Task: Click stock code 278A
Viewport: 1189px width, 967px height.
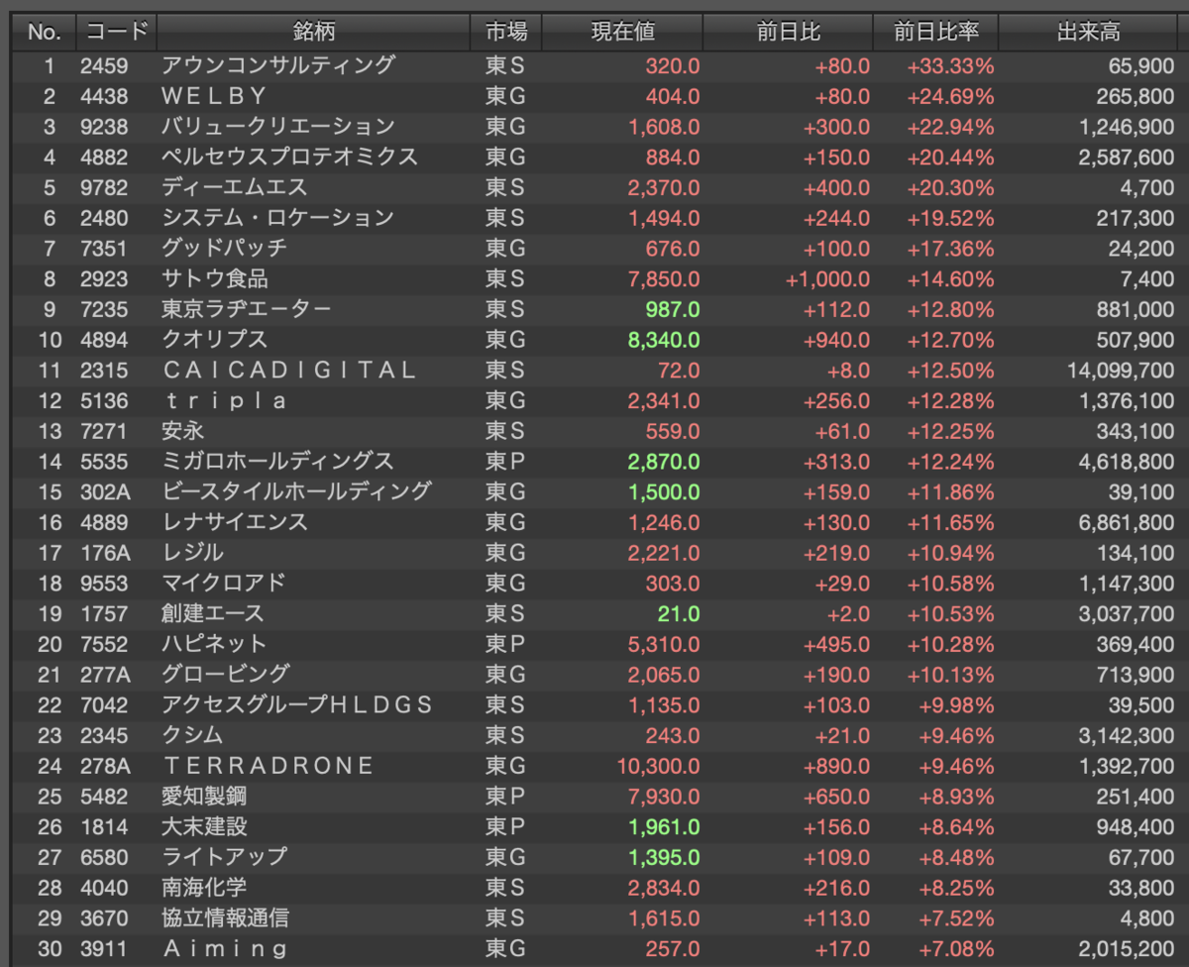Action: [x=105, y=765]
